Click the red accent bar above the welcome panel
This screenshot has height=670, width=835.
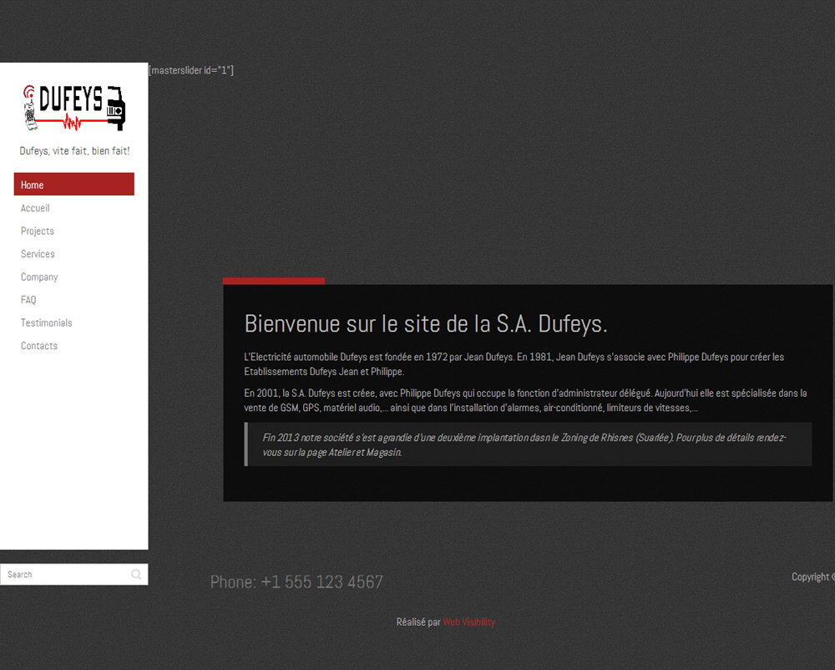[274, 281]
